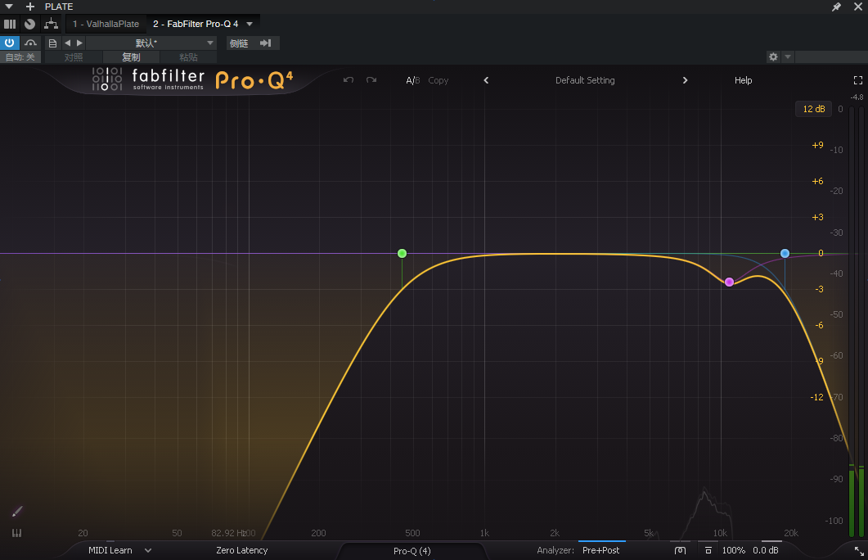Undo the last EQ change
This screenshot has height=560, width=868.
click(349, 80)
